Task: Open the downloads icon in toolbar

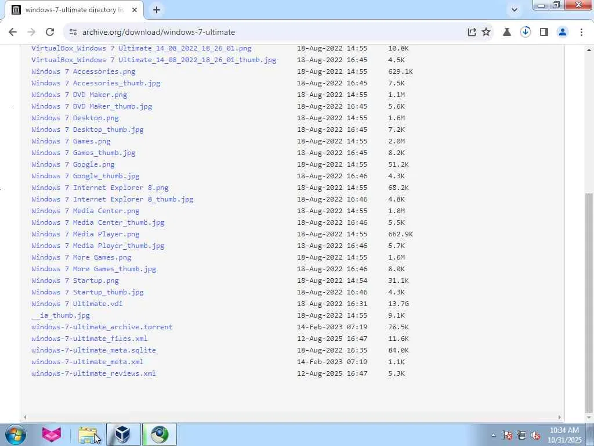Action: pos(526,33)
